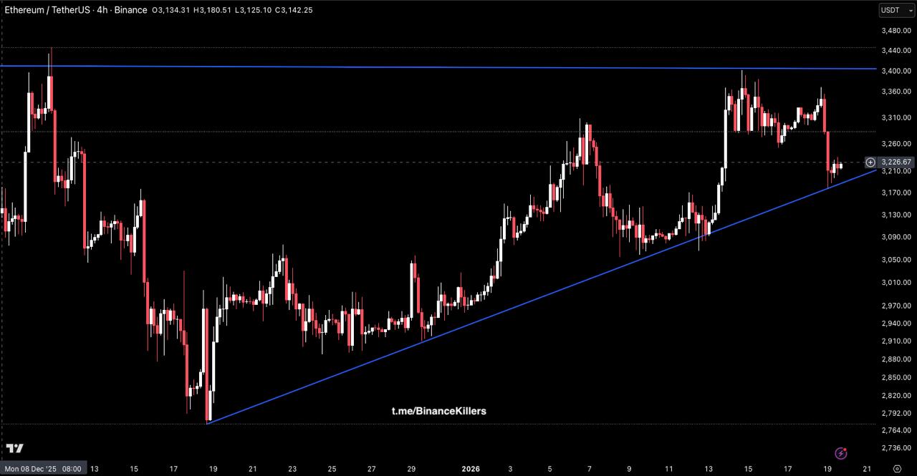917x476 pixels.
Task: Click the 3,480.00 price axis label
Action: tap(896, 30)
